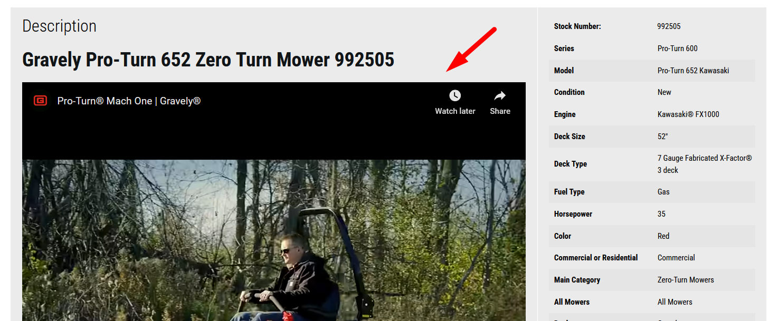
Task: Click the Stock Number value 992505
Action: [x=669, y=26]
